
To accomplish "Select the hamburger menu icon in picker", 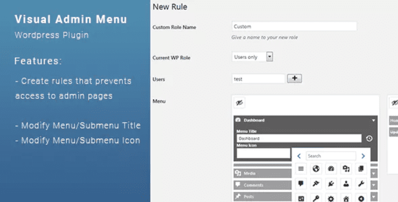I will point(301,169).
